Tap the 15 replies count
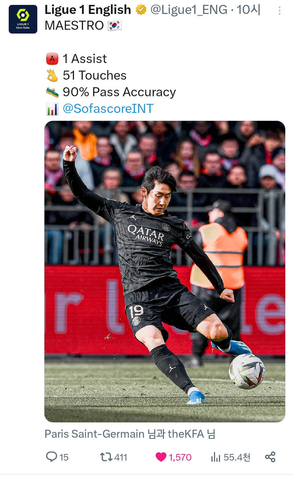The height and width of the screenshot is (478, 294). [x=64, y=457]
